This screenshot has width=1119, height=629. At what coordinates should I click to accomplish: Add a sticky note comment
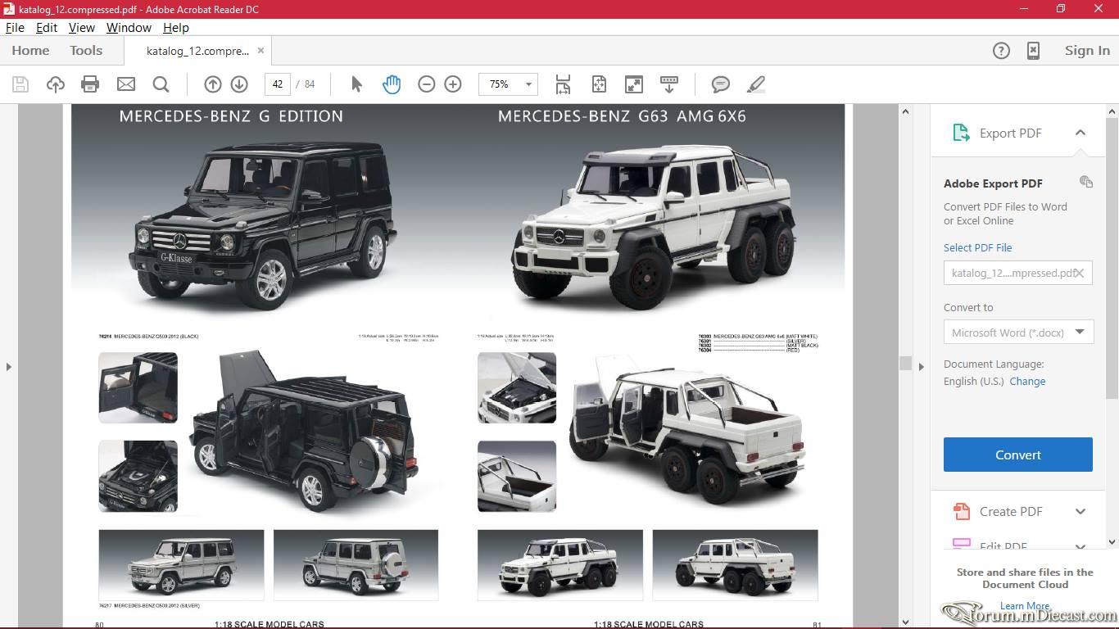point(721,84)
